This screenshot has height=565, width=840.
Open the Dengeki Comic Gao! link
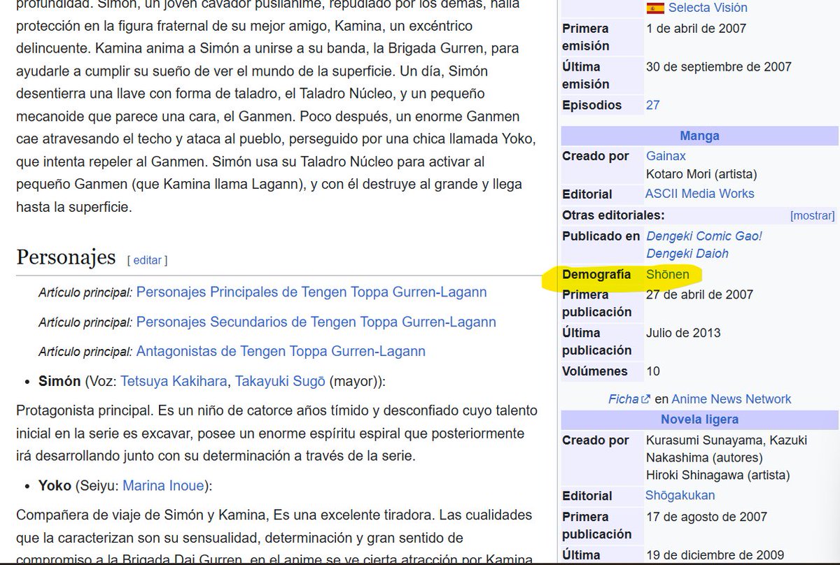[x=704, y=236]
